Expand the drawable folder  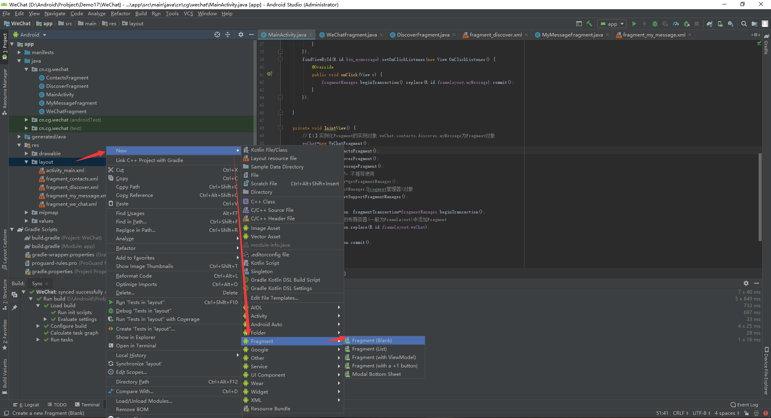click(x=26, y=154)
